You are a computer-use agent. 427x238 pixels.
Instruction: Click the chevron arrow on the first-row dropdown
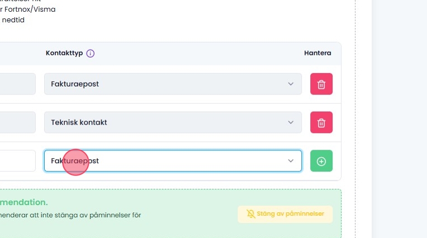click(x=291, y=84)
